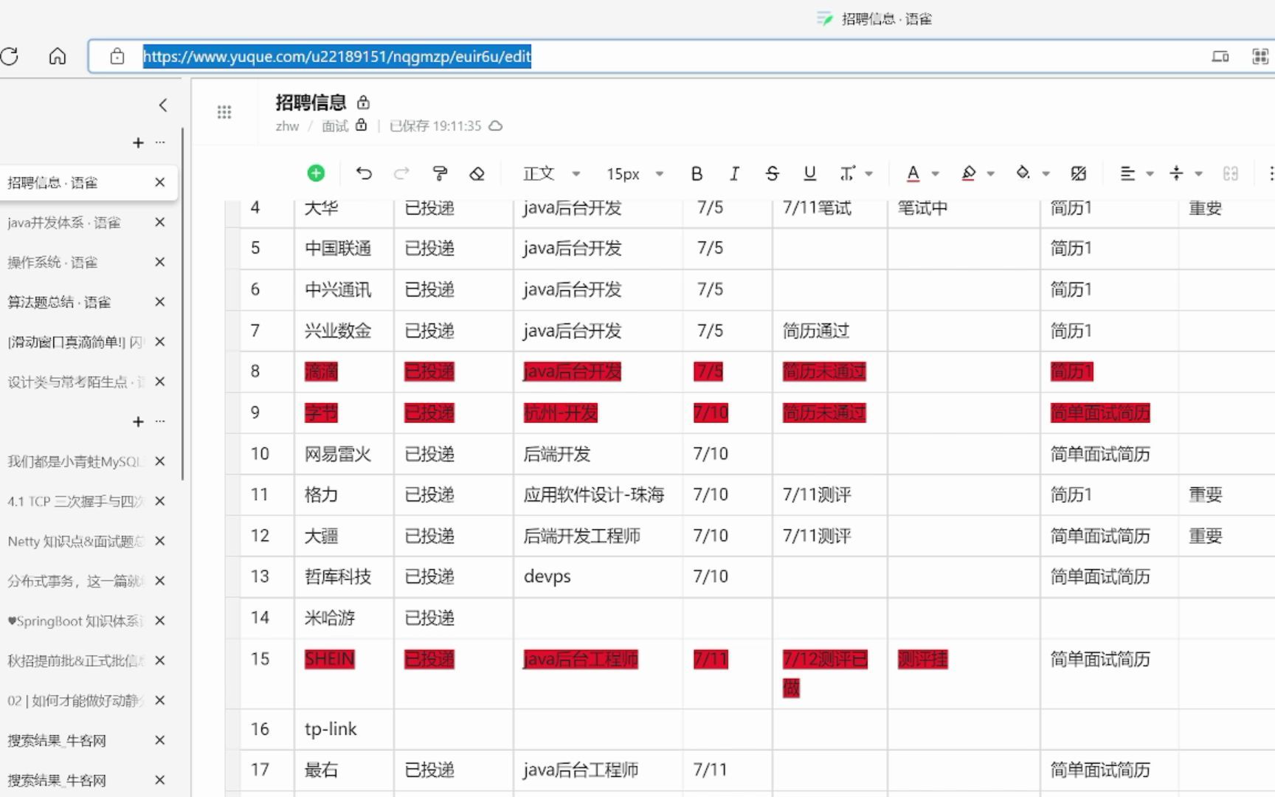Go to the browser home page
1275x797 pixels.
(58, 56)
